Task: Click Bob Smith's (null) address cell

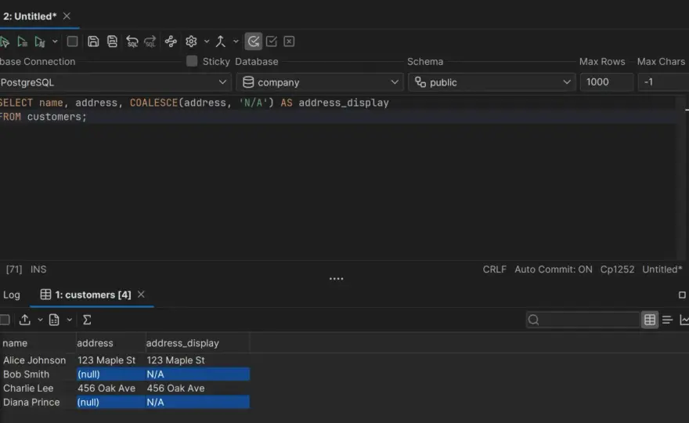Action: [x=110, y=374]
